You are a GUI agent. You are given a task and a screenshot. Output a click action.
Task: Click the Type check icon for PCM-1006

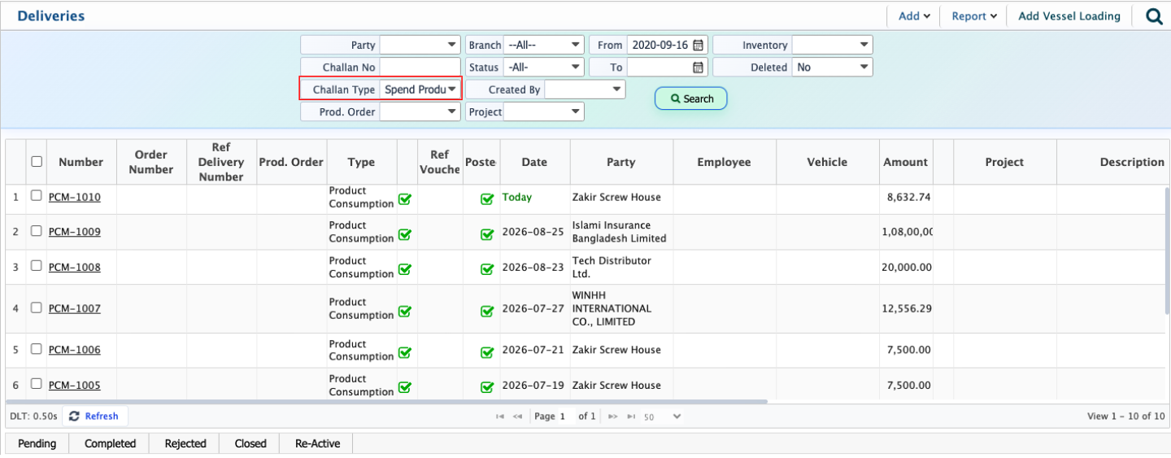404,352
